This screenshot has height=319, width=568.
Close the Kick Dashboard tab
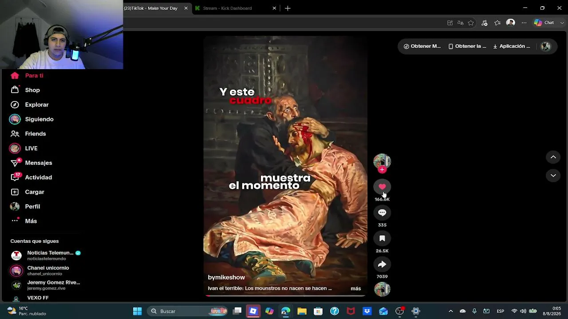pyautogui.click(x=274, y=8)
